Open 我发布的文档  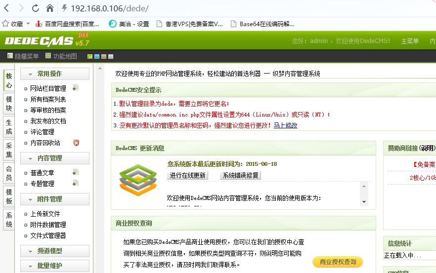point(48,121)
